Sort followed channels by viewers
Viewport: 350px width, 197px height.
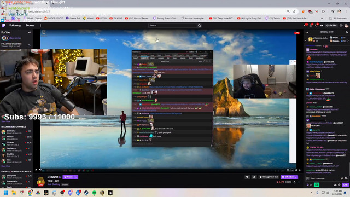coord(29,45)
